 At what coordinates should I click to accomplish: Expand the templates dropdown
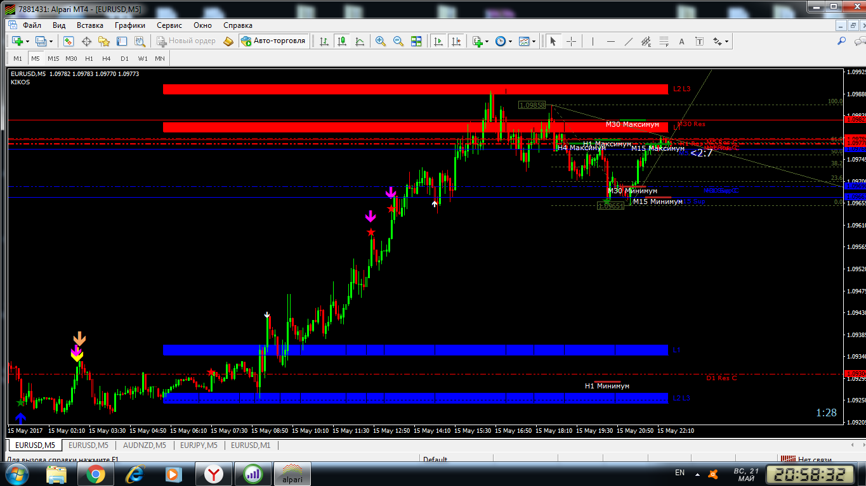[x=534, y=41]
